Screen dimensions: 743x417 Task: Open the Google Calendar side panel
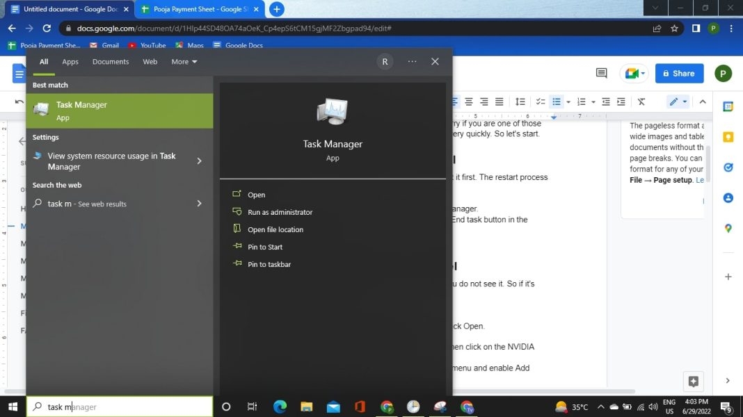[x=728, y=106]
